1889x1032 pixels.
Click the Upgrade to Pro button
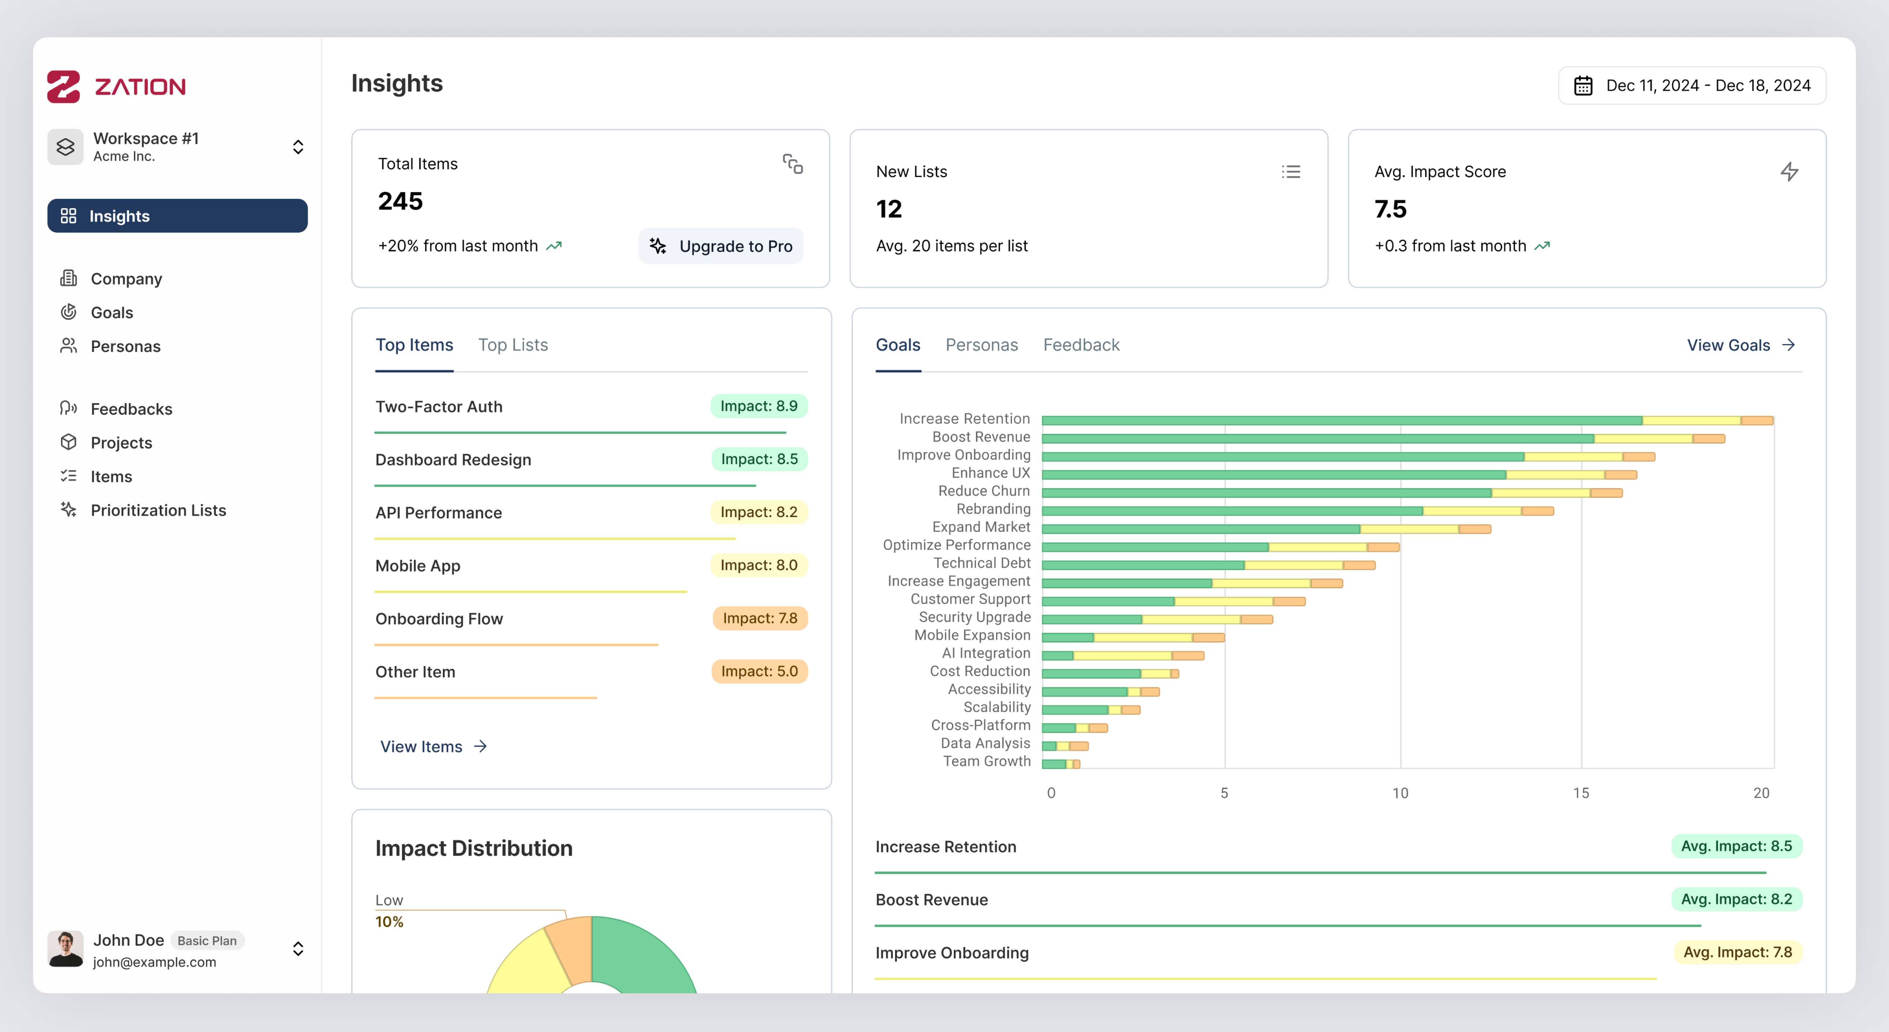pyautogui.click(x=721, y=247)
